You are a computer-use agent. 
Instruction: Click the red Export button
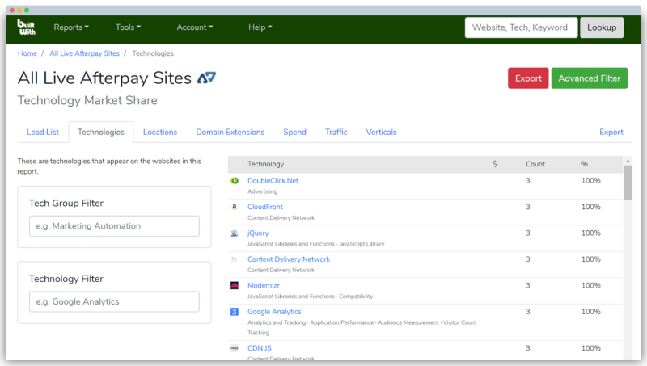click(x=528, y=78)
